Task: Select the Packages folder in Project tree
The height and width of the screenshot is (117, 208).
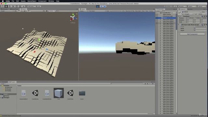Action: tap(6, 97)
